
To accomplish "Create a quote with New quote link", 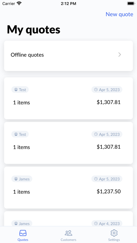I will (119, 14).
